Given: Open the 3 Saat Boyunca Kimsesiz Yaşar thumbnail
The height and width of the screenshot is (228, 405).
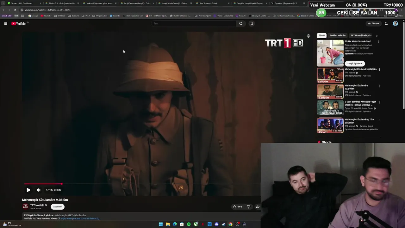Looking at the screenshot, I should pos(330,108).
